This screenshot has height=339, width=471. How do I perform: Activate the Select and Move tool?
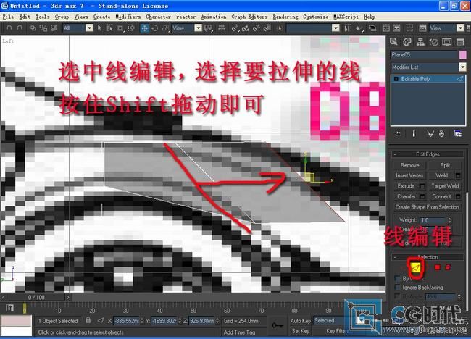[x=144, y=28]
